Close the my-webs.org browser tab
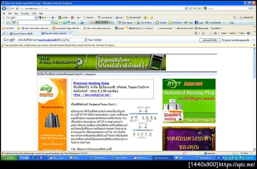257x169 pixels. coord(70,33)
